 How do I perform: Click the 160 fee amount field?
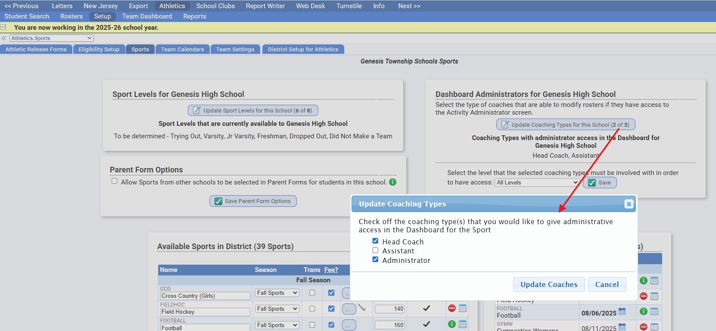coord(389,325)
